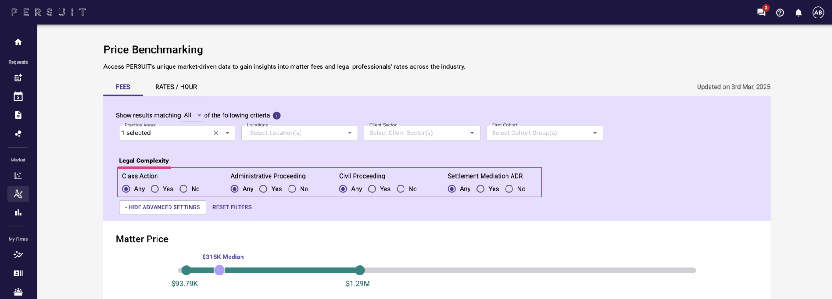Viewport: 832px width, 299px height.
Task: Click Hide Advanced Settings button
Action: point(163,207)
